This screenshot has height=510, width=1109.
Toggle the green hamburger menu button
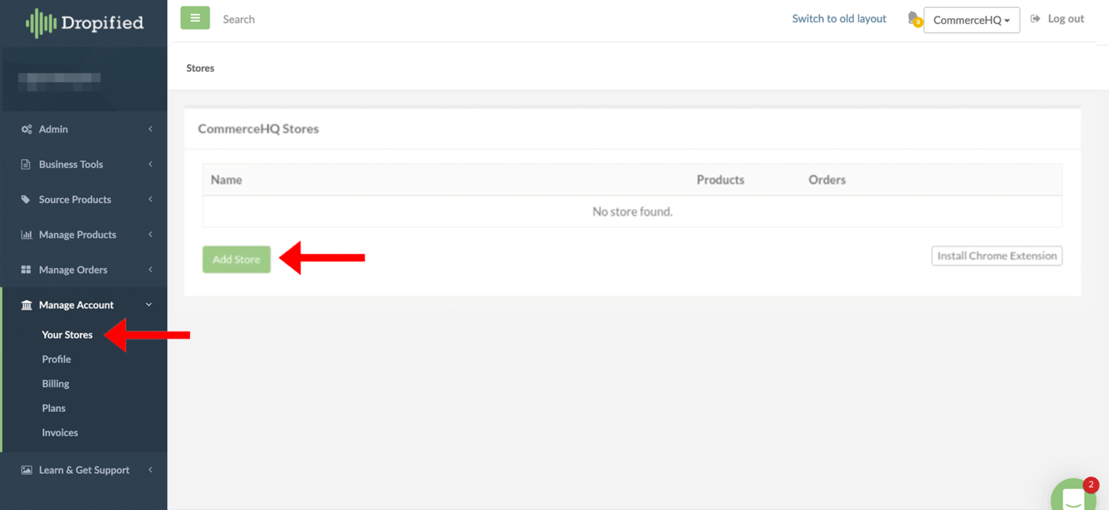(x=195, y=18)
